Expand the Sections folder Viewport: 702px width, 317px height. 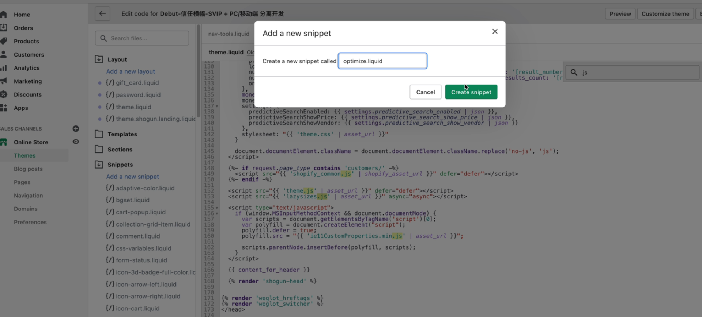point(99,149)
